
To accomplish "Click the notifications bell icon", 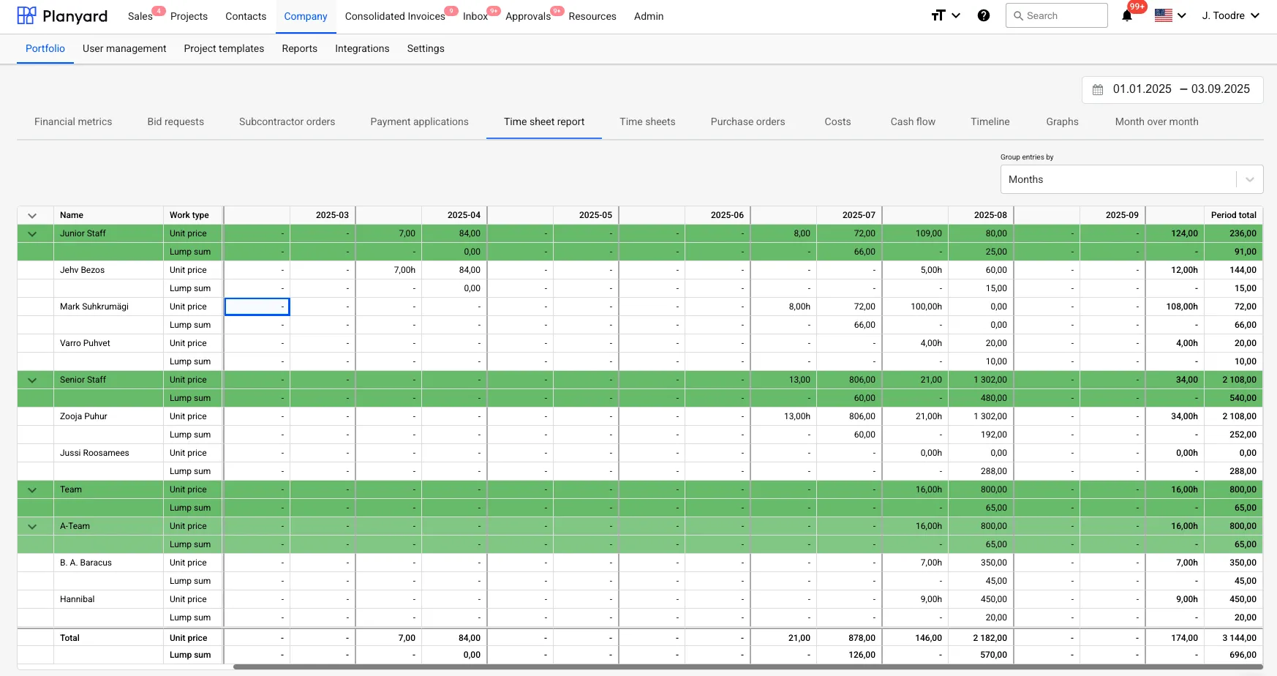I will point(1126,16).
